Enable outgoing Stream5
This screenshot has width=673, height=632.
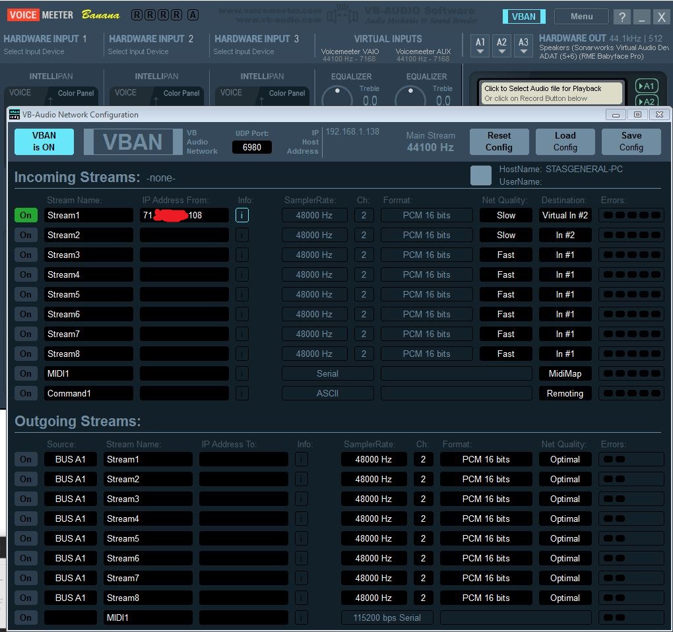[x=26, y=538]
